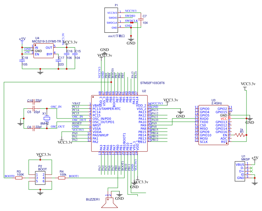The height and width of the screenshot is (211, 262).
Task: Click the ID pin on U1
Action: point(243,175)
